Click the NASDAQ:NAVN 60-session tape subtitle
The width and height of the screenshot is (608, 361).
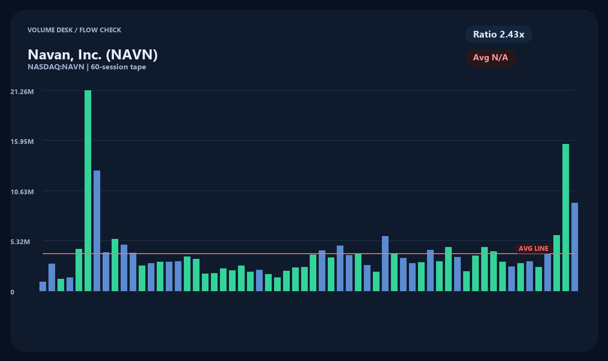(87, 67)
